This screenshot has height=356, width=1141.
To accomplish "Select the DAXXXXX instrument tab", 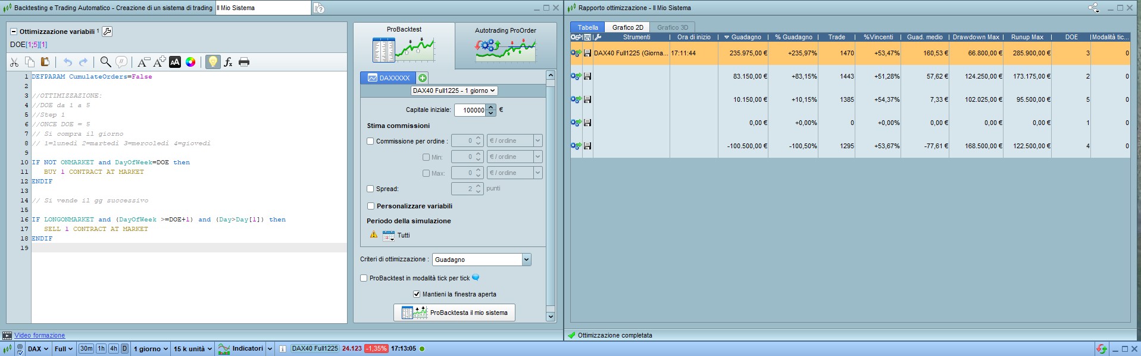I will coord(389,78).
